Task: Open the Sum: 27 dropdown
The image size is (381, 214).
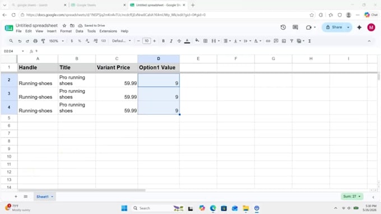Action: (352, 196)
